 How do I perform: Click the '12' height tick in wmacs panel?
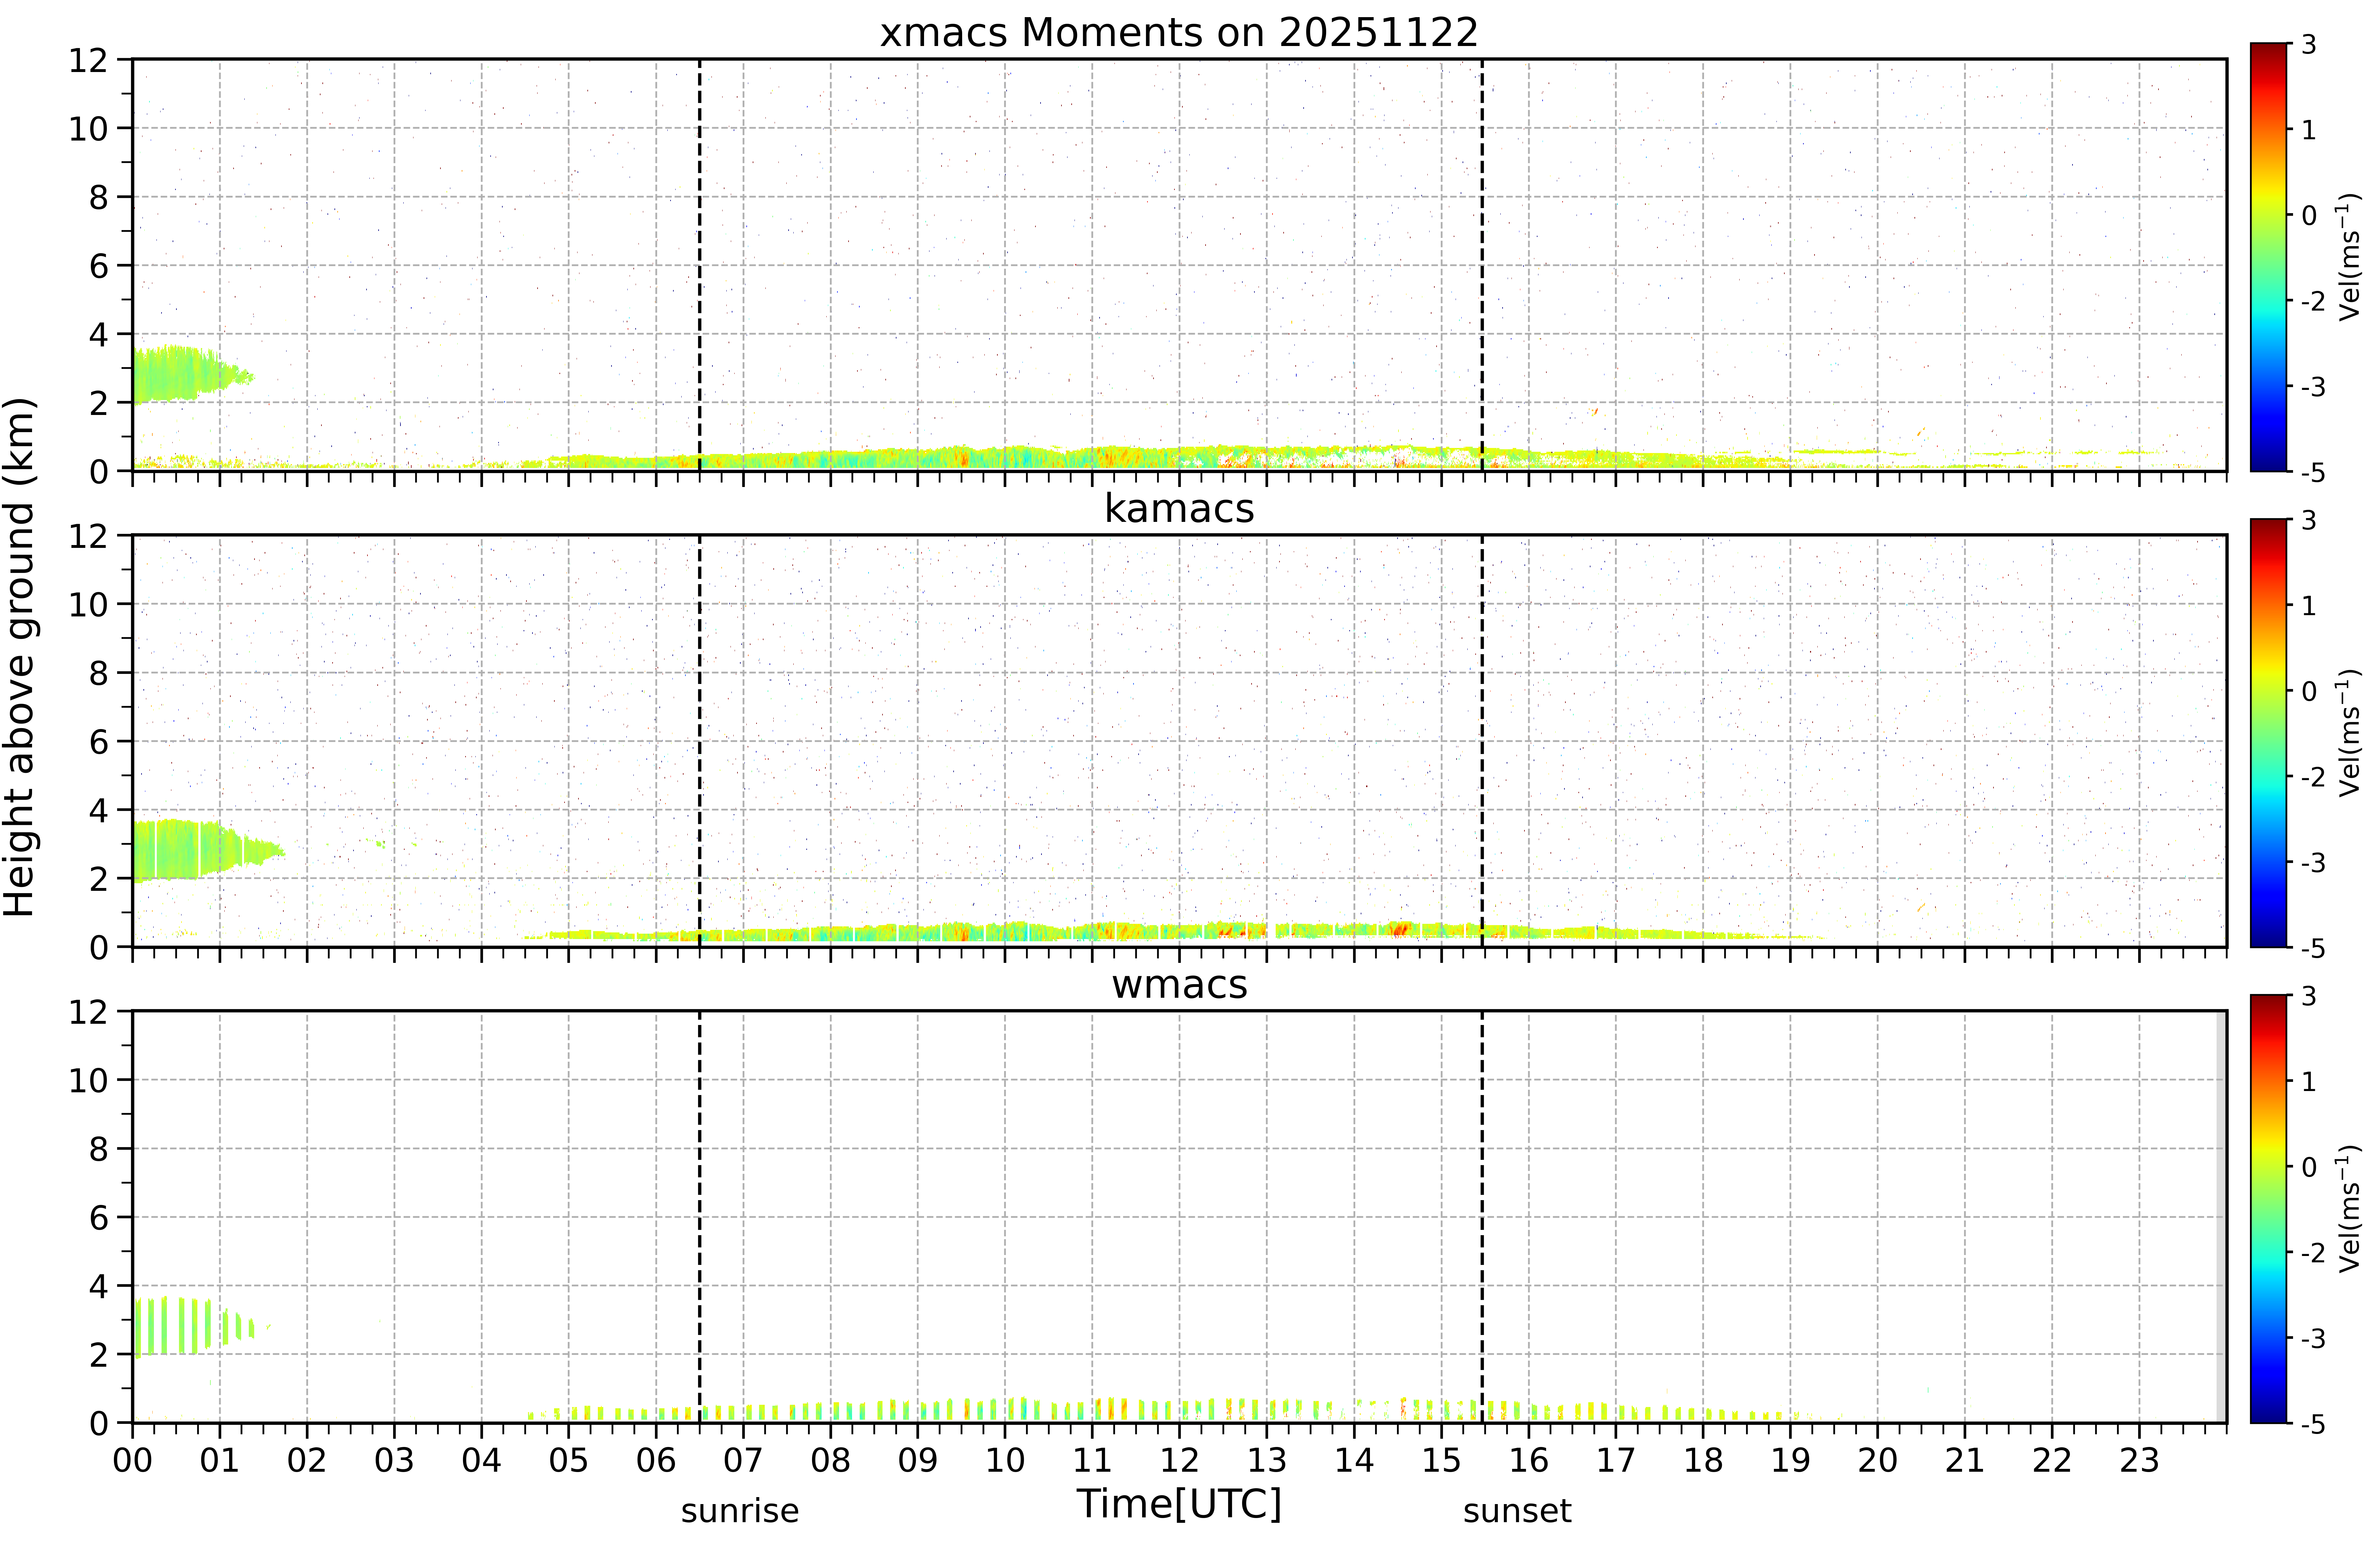coord(88,1012)
